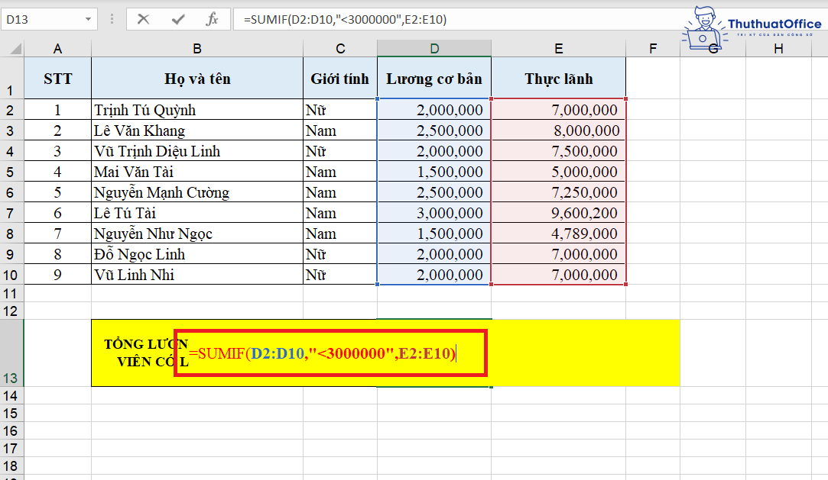Expand the cell reference list arrow

[89, 19]
